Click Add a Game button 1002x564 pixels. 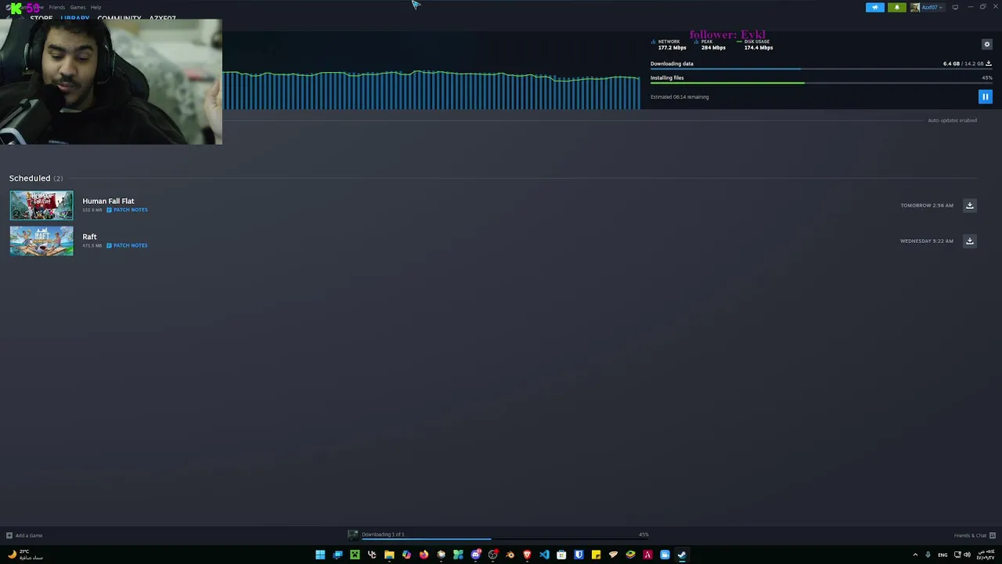(24, 535)
